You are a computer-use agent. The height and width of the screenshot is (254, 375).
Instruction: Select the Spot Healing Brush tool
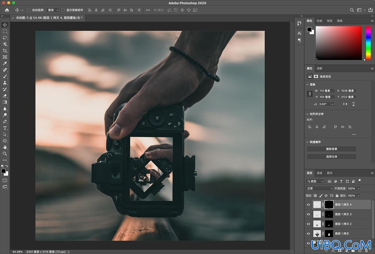click(x=5, y=70)
